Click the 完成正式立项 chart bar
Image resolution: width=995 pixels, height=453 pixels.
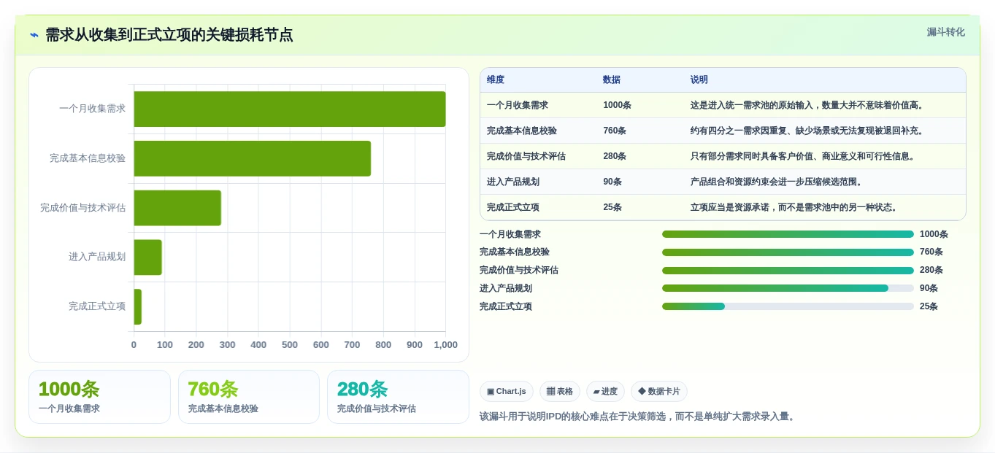[x=137, y=306]
